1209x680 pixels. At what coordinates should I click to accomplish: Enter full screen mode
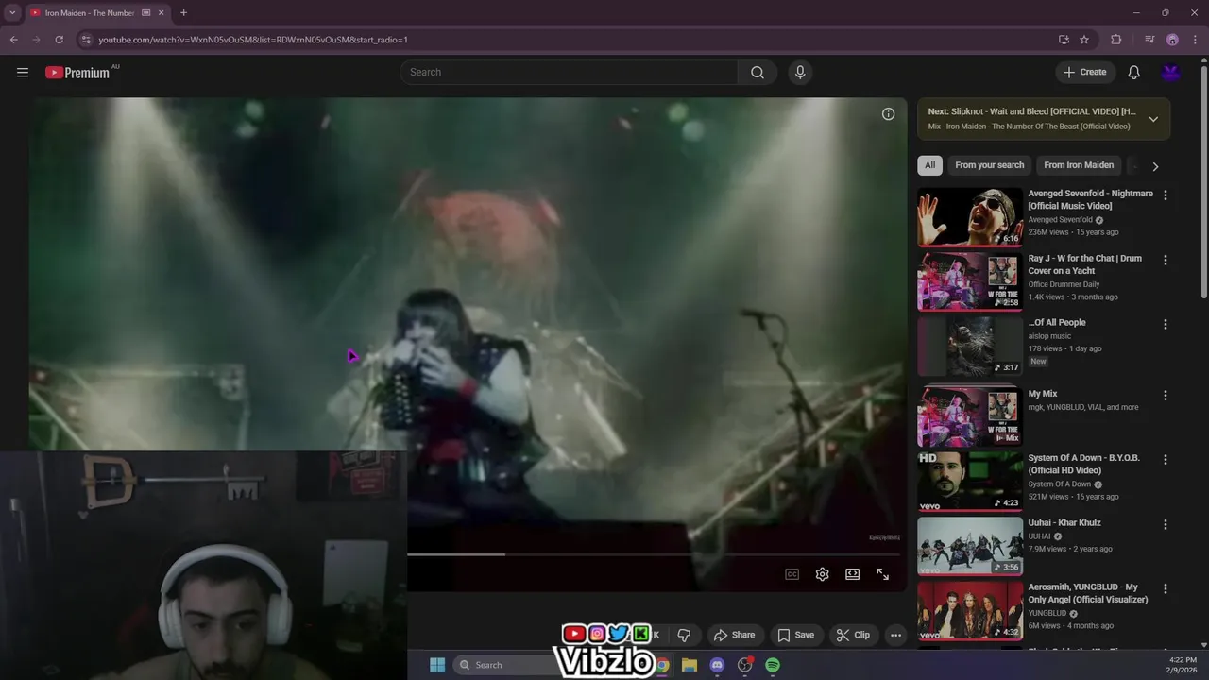(882, 574)
